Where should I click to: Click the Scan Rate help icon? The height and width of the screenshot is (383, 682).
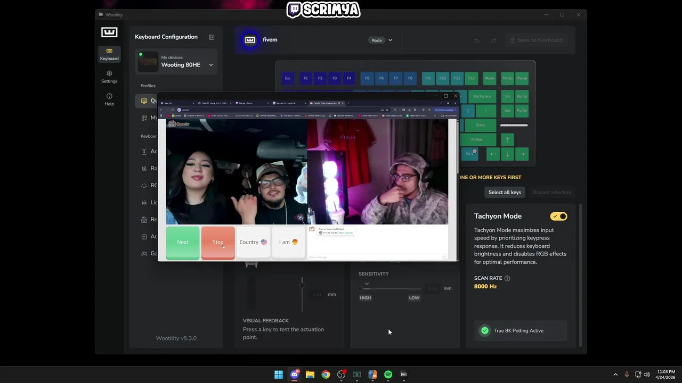pos(507,278)
